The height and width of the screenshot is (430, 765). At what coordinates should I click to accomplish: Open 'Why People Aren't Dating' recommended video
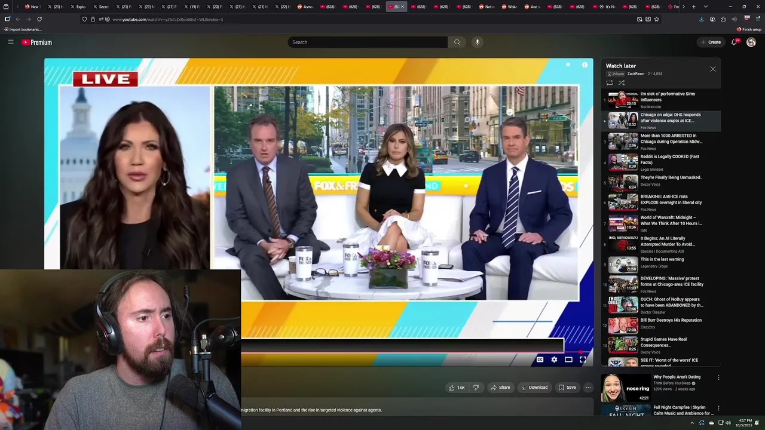tap(677, 377)
